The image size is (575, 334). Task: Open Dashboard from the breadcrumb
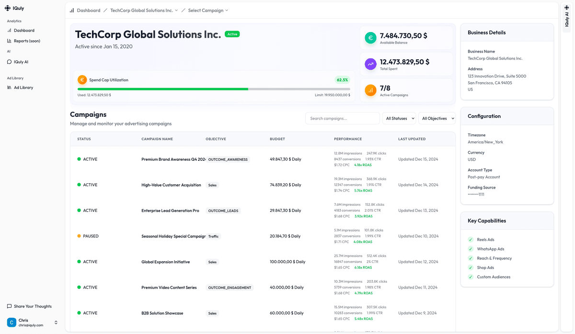[x=88, y=10]
